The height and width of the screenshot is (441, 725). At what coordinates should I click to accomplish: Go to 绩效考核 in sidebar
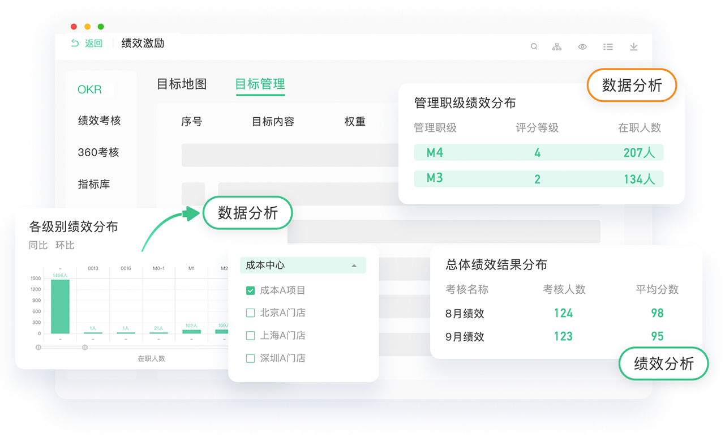[100, 121]
